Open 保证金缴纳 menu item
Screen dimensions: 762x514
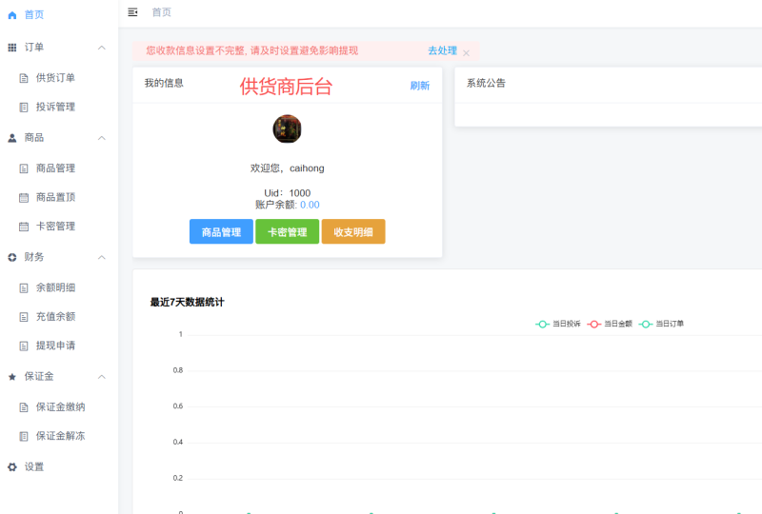pos(59,406)
